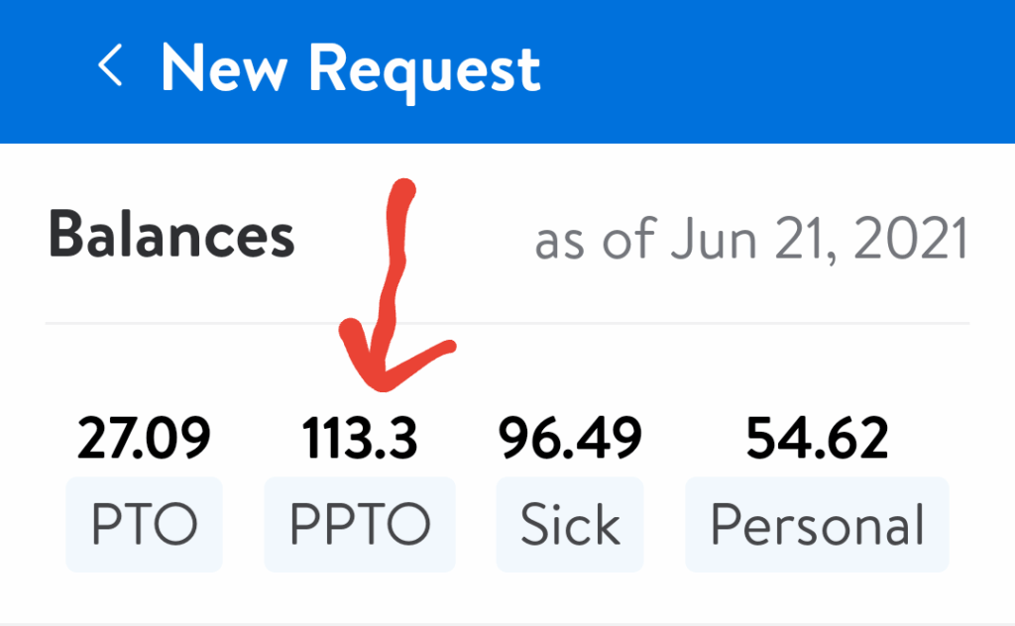Click the 96.49 Sick balance value
1015x626 pixels.
coord(570,440)
